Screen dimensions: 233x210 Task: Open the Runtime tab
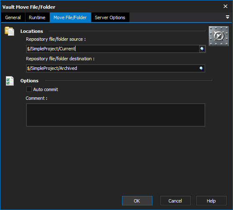[37, 17]
